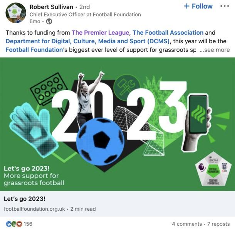Open Robert Sullivan's profile picture
Screen dimensions: 235x230
16,13
